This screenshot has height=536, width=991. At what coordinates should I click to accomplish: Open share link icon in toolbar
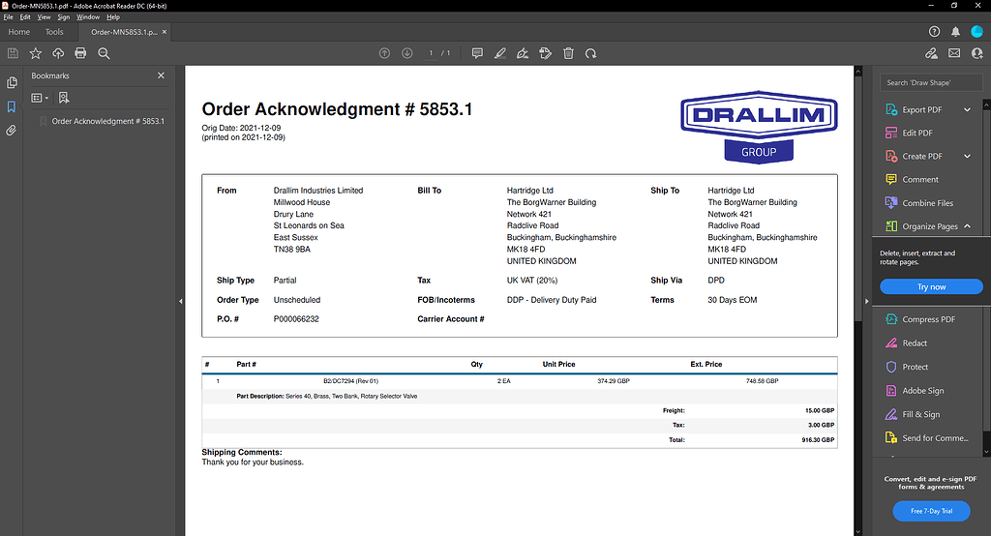[931, 54]
